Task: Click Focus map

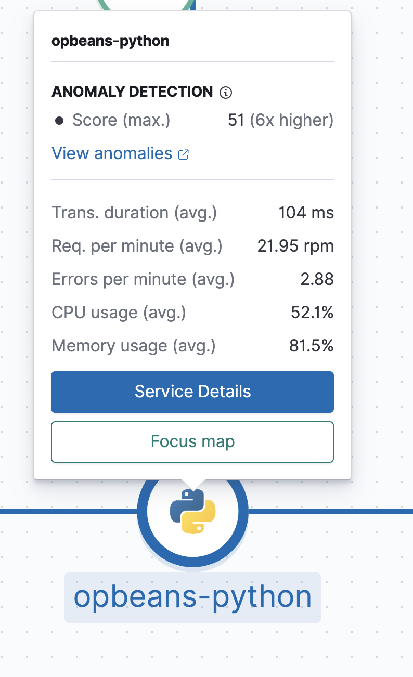Action: click(192, 442)
